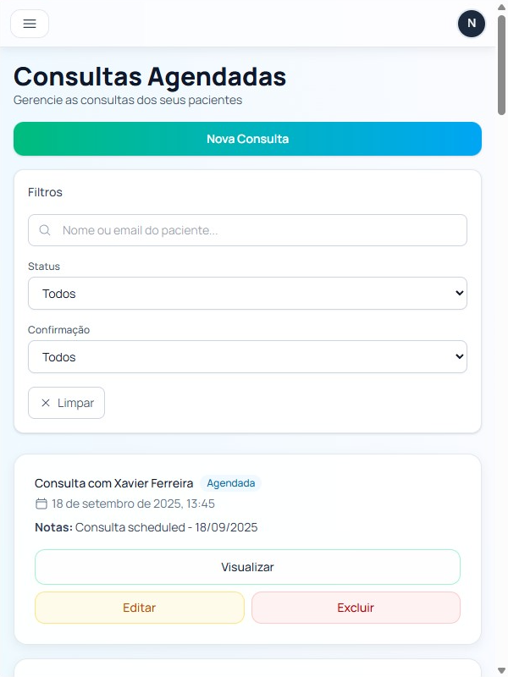Click the X icon inside the Limpar button
The height and width of the screenshot is (677, 508).
[x=47, y=403]
